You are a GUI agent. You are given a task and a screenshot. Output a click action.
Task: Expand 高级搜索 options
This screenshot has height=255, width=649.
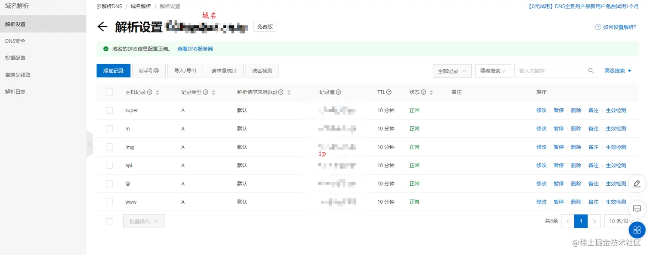pos(618,71)
